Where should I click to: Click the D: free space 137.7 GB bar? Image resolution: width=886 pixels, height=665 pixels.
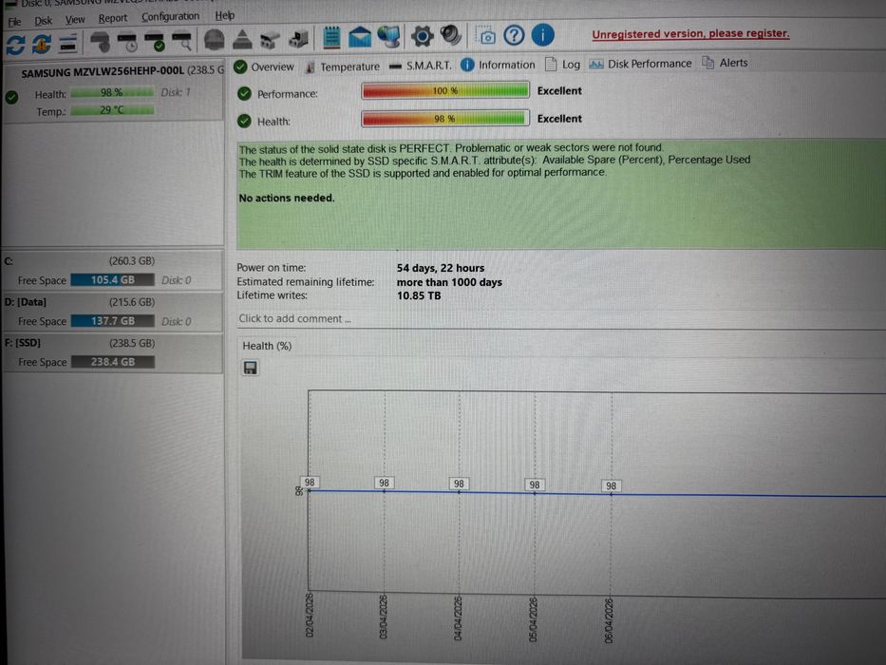(112, 321)
